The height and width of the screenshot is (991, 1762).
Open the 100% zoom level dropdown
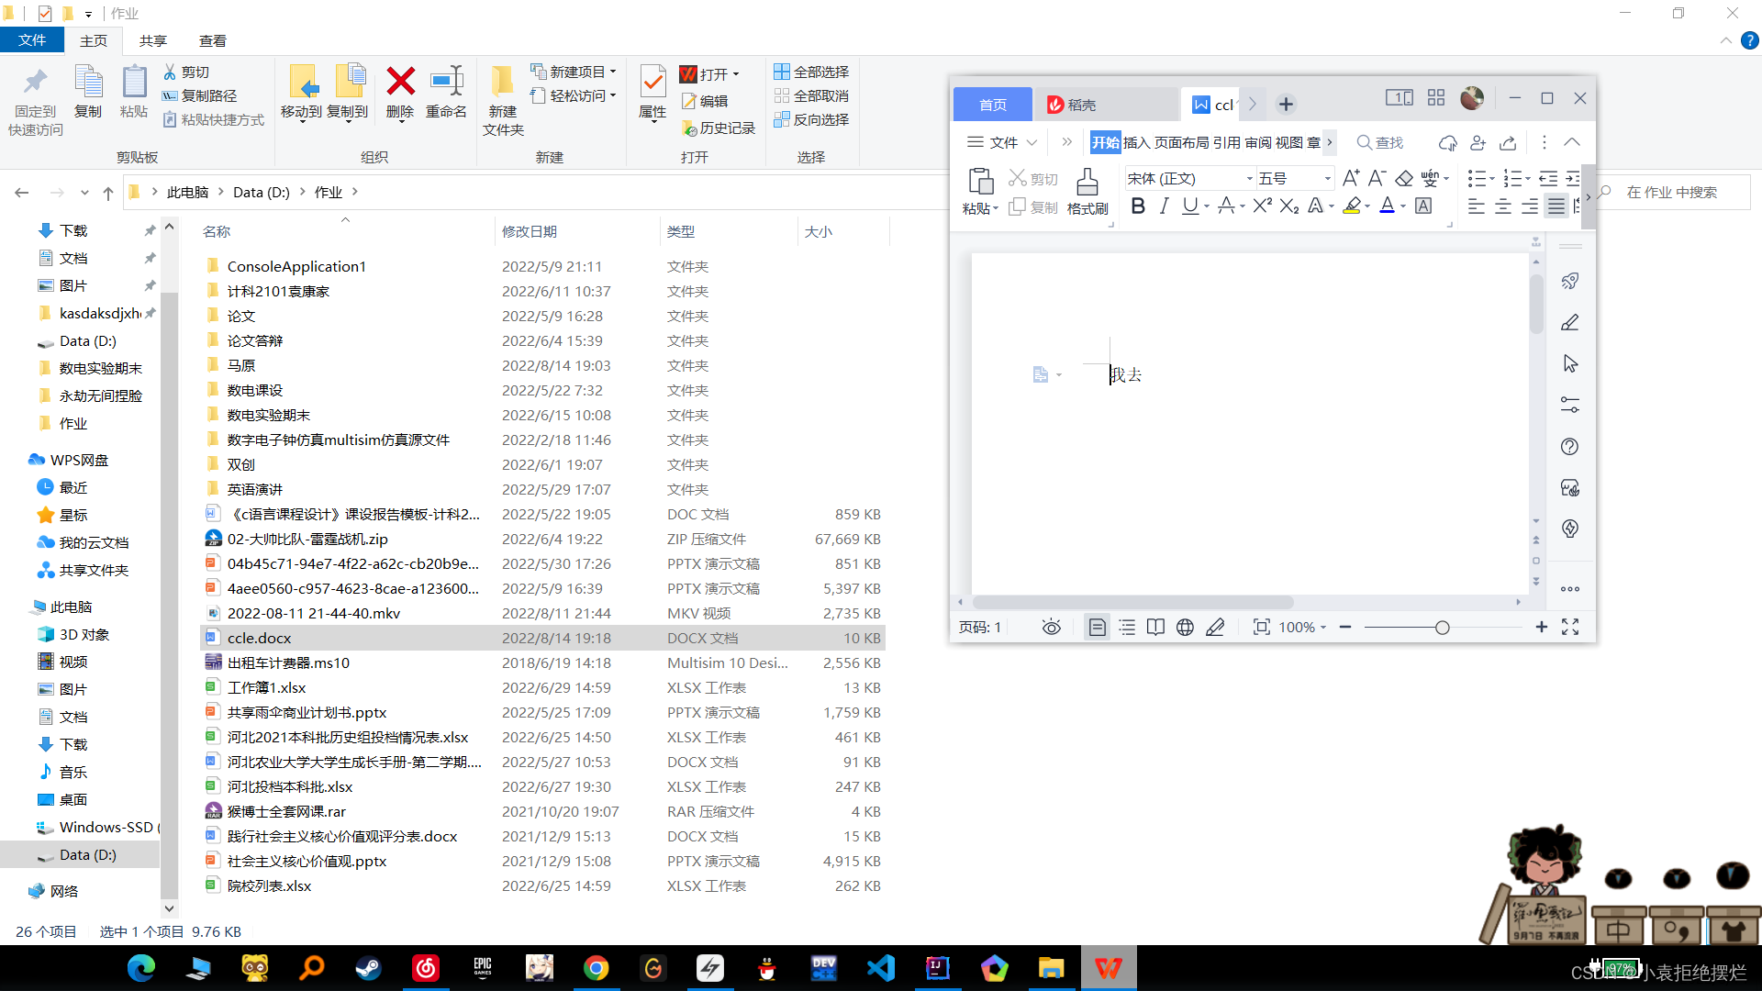1302,627
